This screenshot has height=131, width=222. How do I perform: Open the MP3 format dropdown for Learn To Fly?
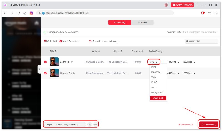click(x=154, y=62)
